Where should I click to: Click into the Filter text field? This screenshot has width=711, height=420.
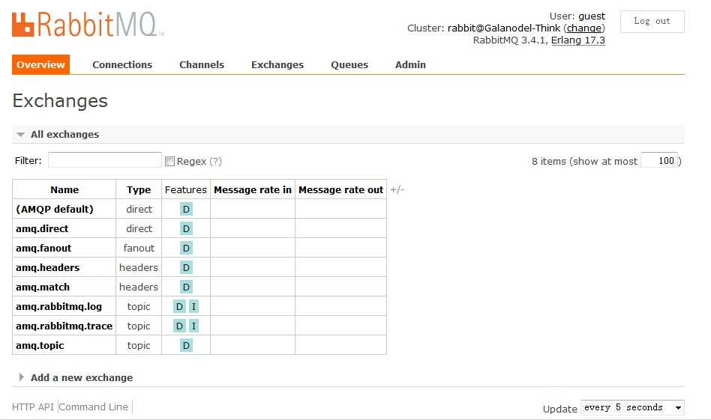(105, 160)
